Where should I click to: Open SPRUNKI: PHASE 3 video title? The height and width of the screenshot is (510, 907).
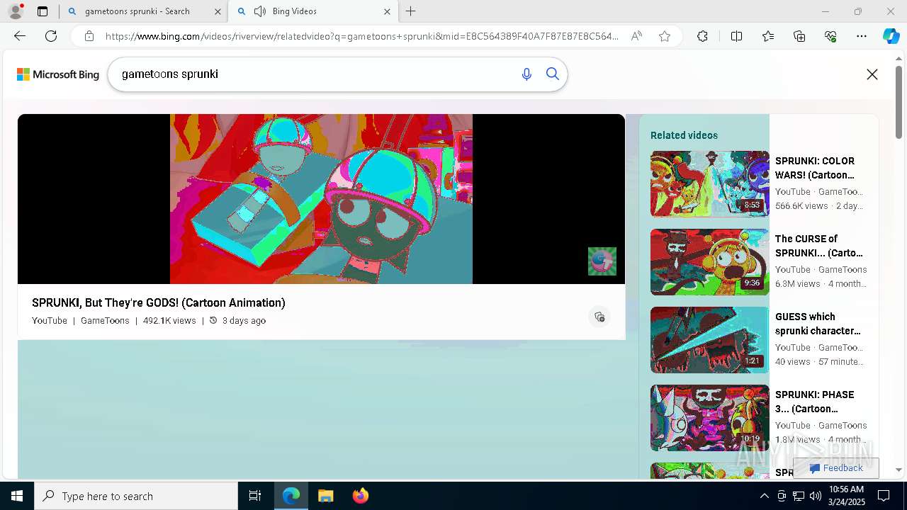coord(815,402)
